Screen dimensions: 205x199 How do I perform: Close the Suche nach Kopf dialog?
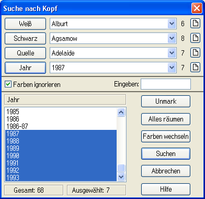[x=197, y=8]
